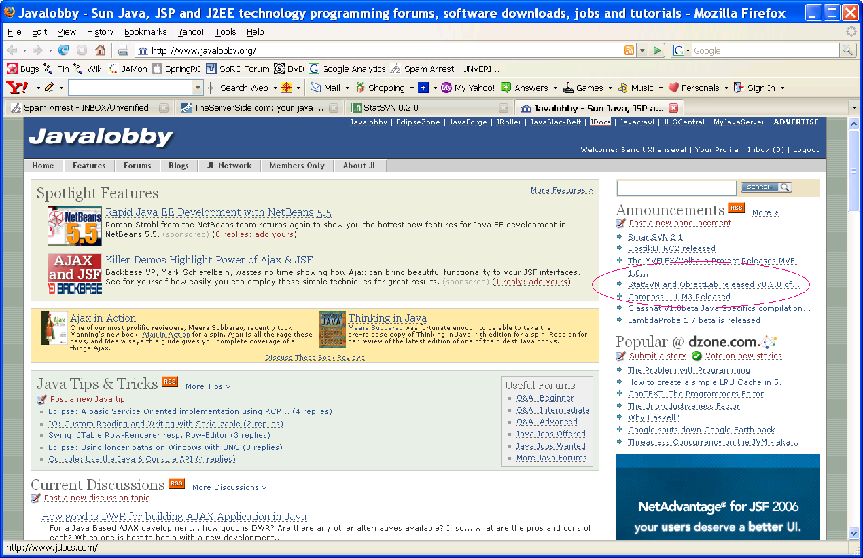Image resolution: width=863 pixels, height=558 pixels.
Task: Open The Problem with Programming story
Action: click(688, 370)
